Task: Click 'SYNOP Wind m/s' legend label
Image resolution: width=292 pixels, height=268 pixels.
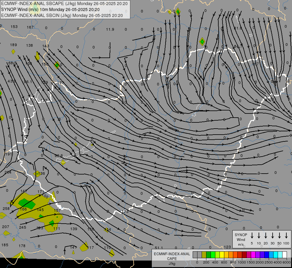Action: pos(241,239)
